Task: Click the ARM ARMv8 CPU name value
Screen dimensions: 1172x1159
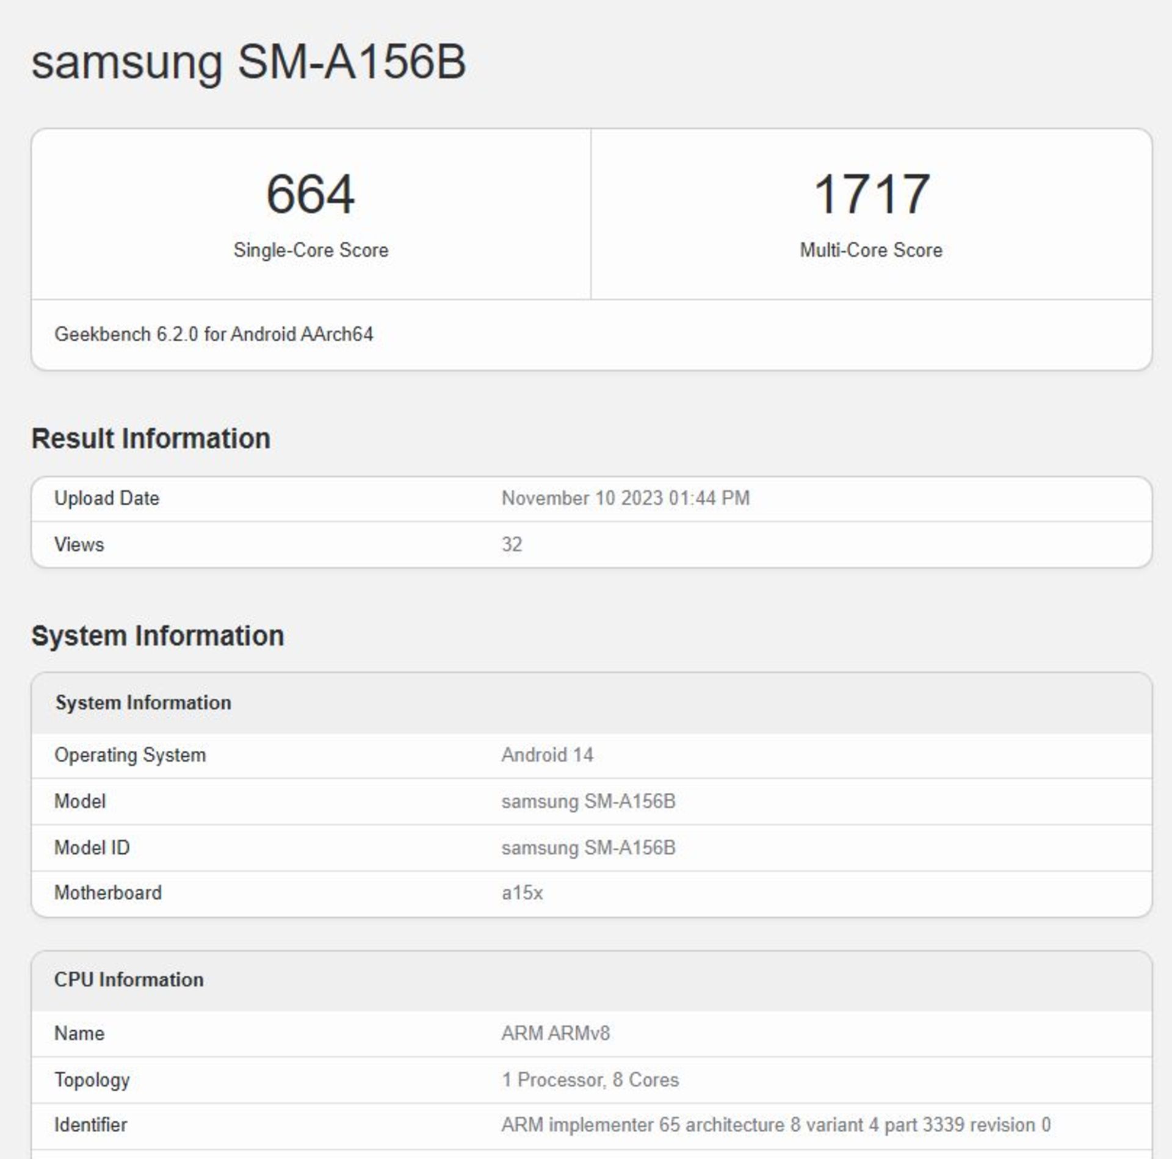Action: tap(555, 1033)
